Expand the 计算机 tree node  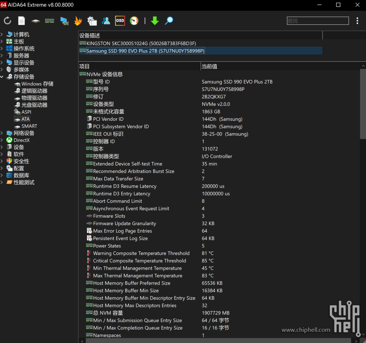click(x=2, y=34)
